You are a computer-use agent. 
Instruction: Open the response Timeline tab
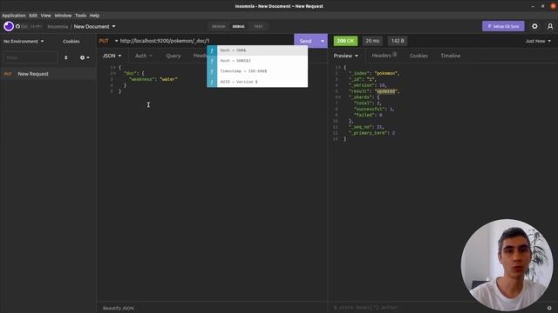[450, 56]
